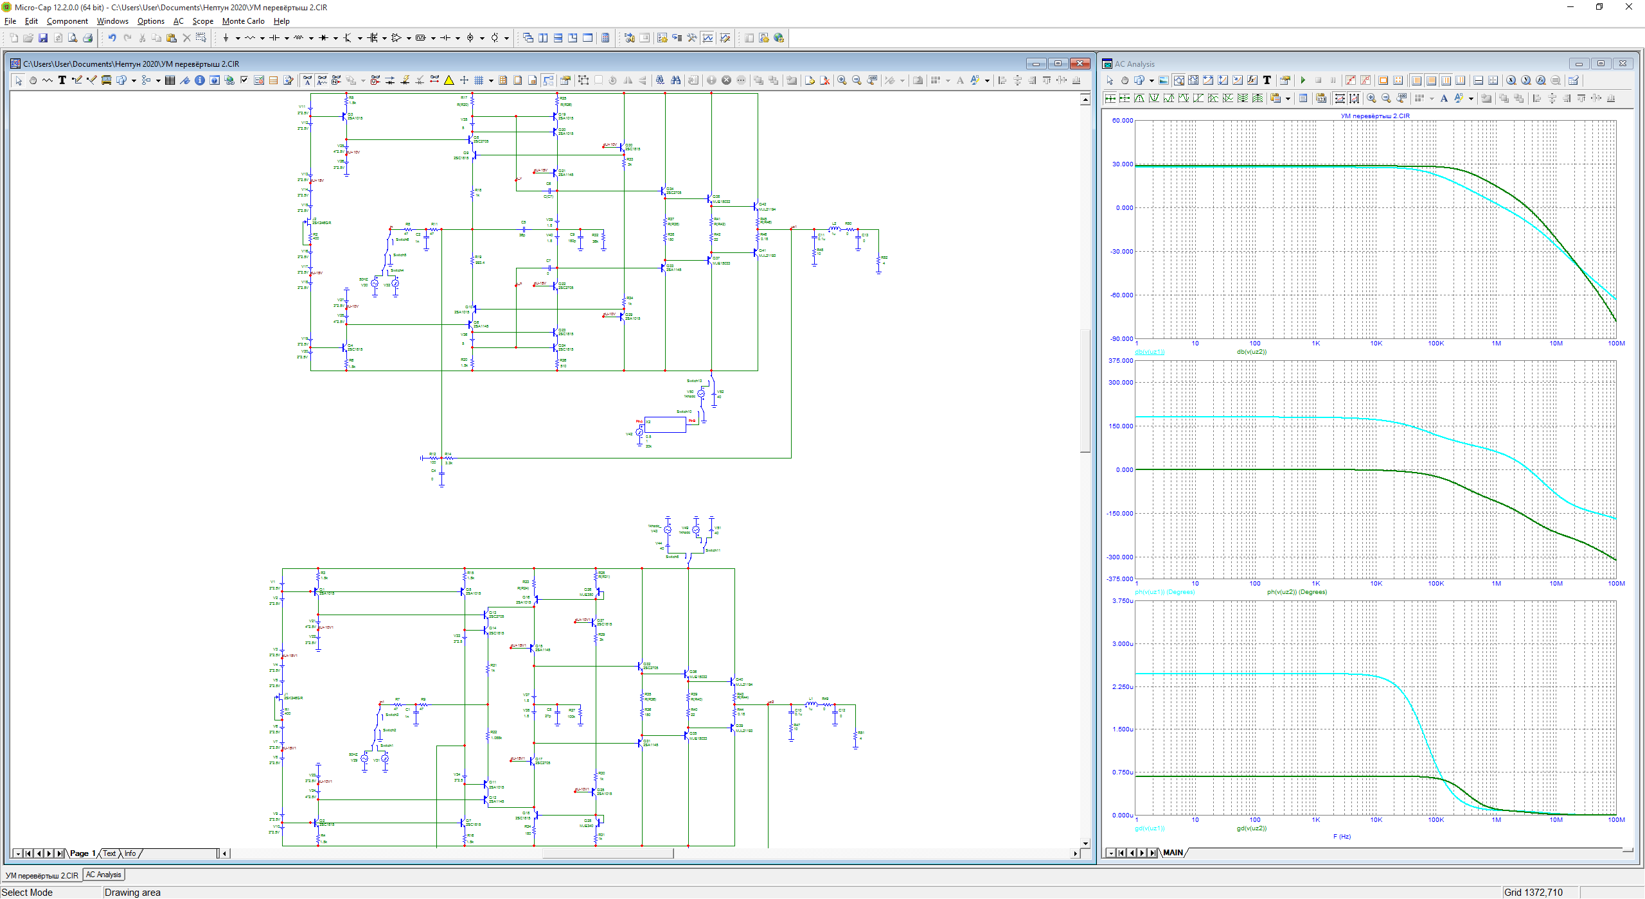Select the Text tool in schematic toolbar
The width and height of the screenshot is (1645, 899).
coord(62,80)
